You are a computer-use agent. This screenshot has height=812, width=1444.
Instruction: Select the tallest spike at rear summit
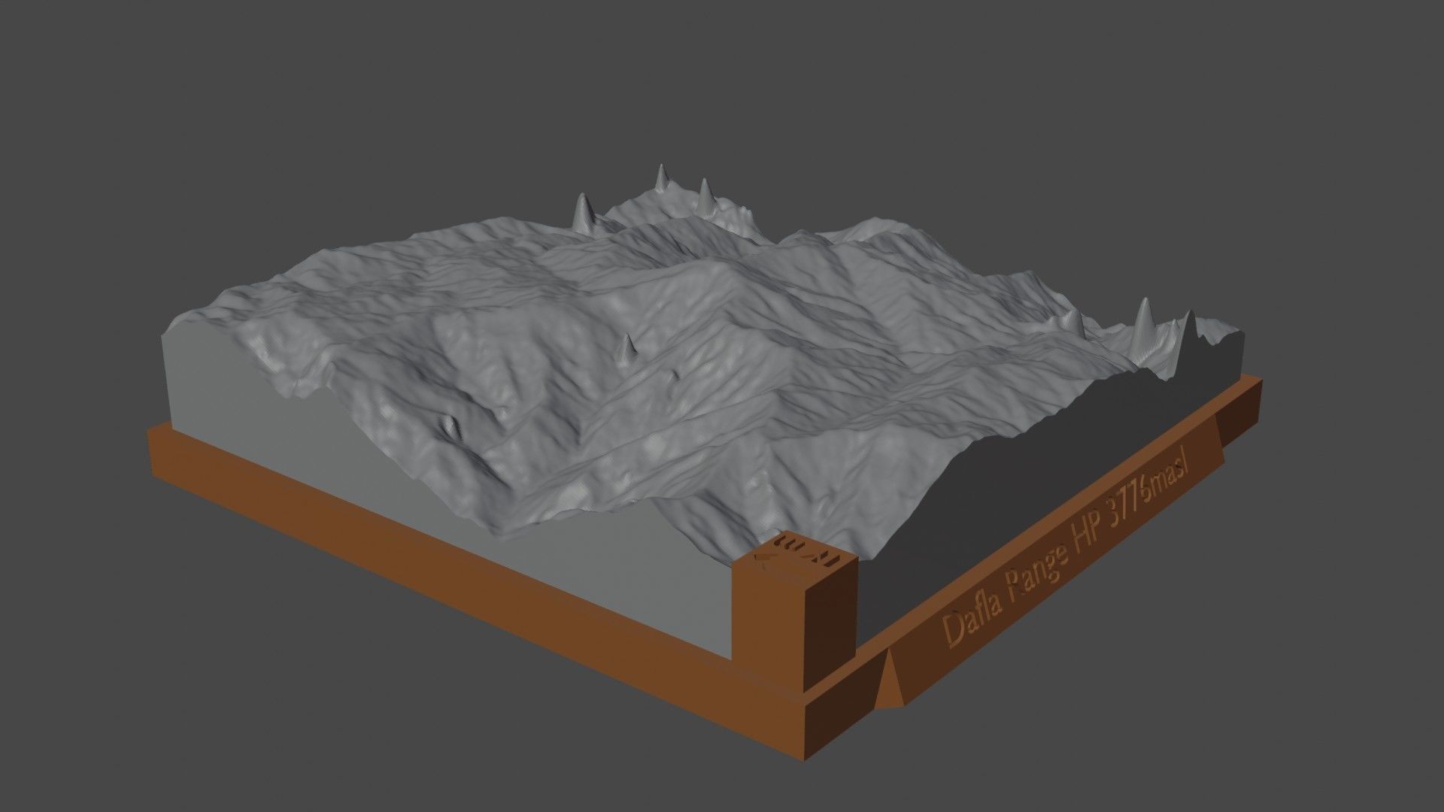(661, 177)
